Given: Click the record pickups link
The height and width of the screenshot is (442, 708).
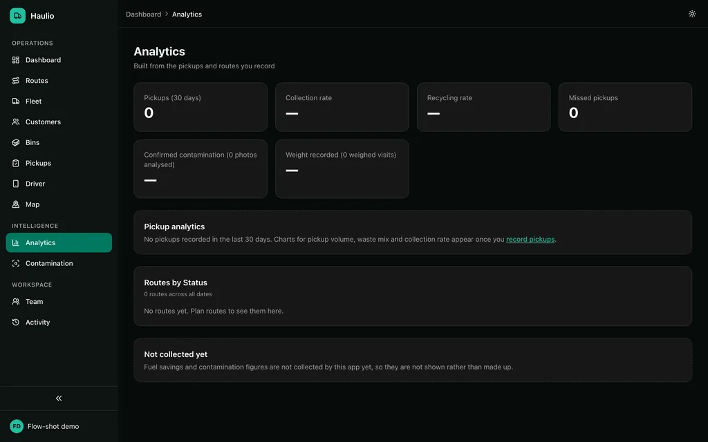Looking at the screenshot, I should pos(530,239).
